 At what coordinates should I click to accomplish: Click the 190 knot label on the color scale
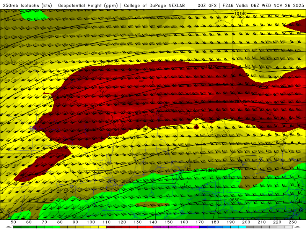(231, 222)
